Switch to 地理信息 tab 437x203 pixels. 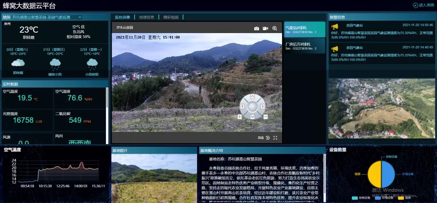[x=146, y=17]
